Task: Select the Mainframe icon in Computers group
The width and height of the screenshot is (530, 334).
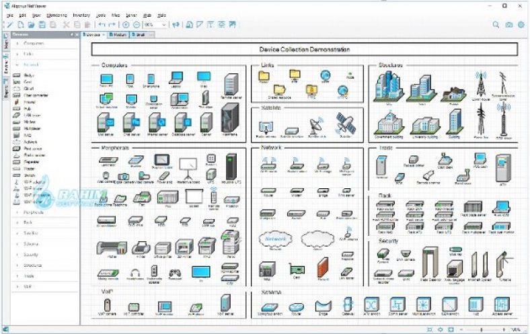Action: click(x=230, y=118)
